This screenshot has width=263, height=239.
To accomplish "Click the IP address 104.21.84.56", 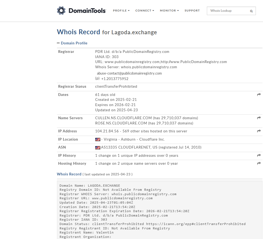I will 107,131.
